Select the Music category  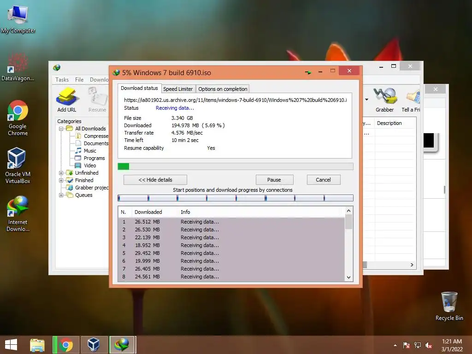(x=86, y=151)
